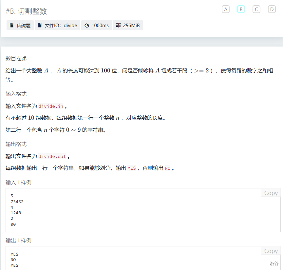Select the highlighted problem B tab
Image resolution: width=283 pixels, height=270 pixels.
[241, 10]
